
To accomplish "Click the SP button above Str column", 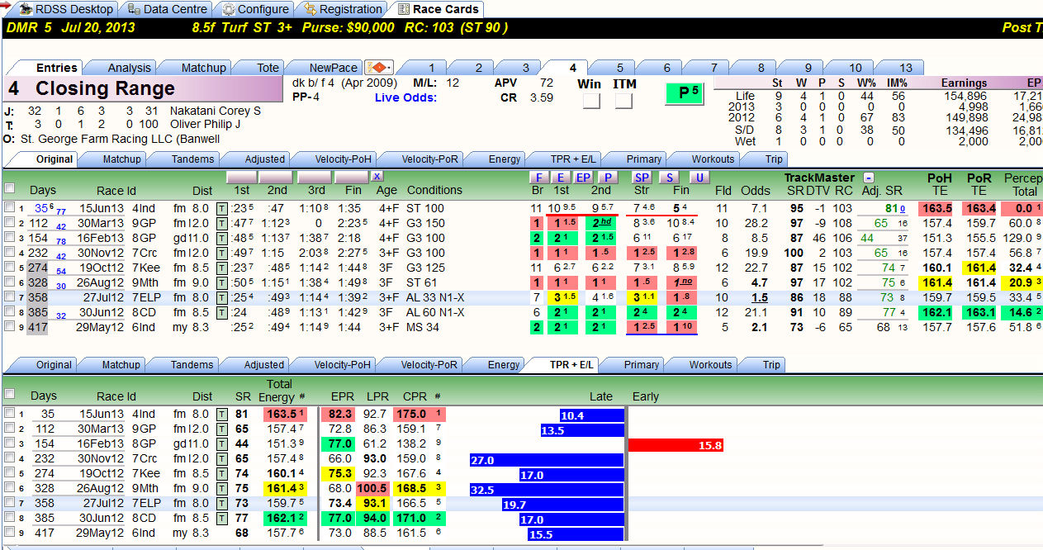I will [642, 178].
